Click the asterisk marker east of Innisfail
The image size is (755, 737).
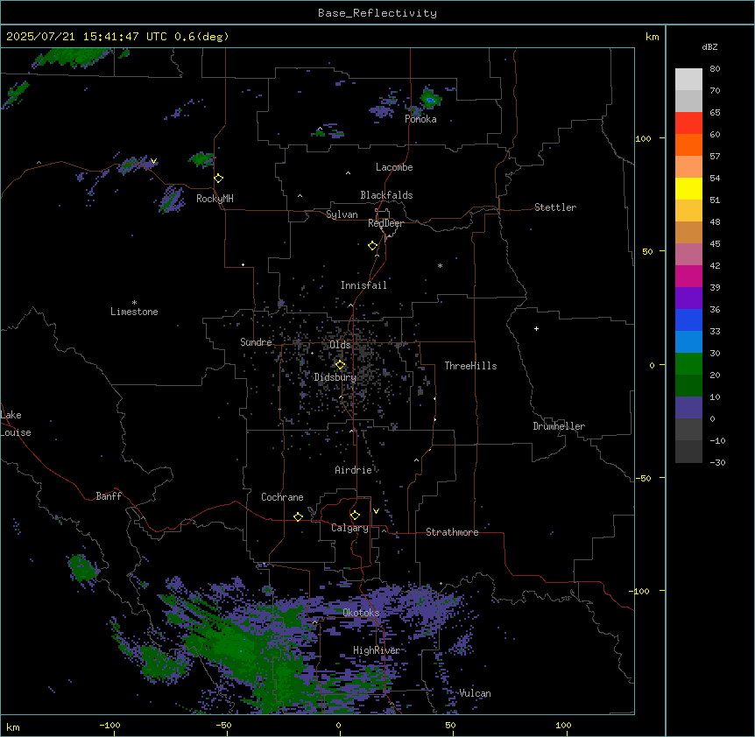[x=440, y=265]
